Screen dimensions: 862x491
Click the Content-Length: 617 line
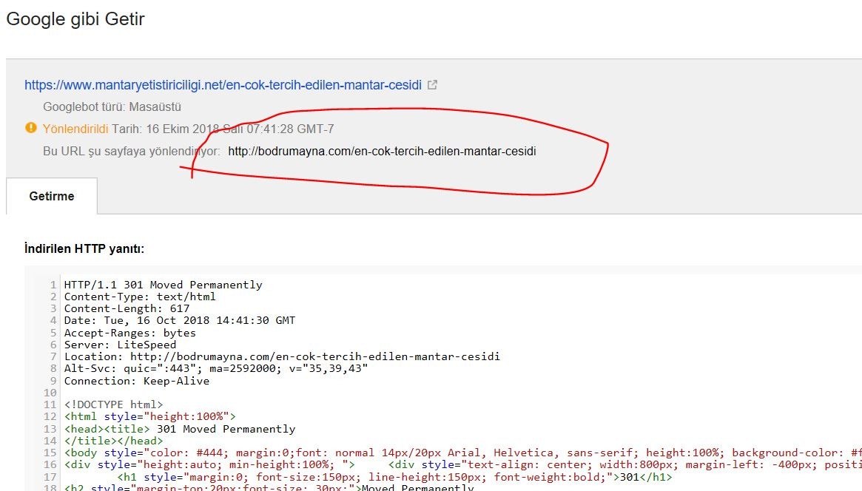127,308
